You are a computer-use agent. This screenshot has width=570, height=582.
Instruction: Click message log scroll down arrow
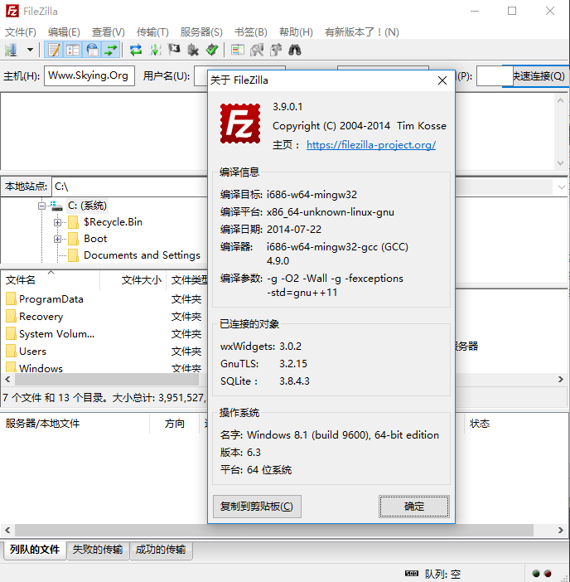click(560, 163)
